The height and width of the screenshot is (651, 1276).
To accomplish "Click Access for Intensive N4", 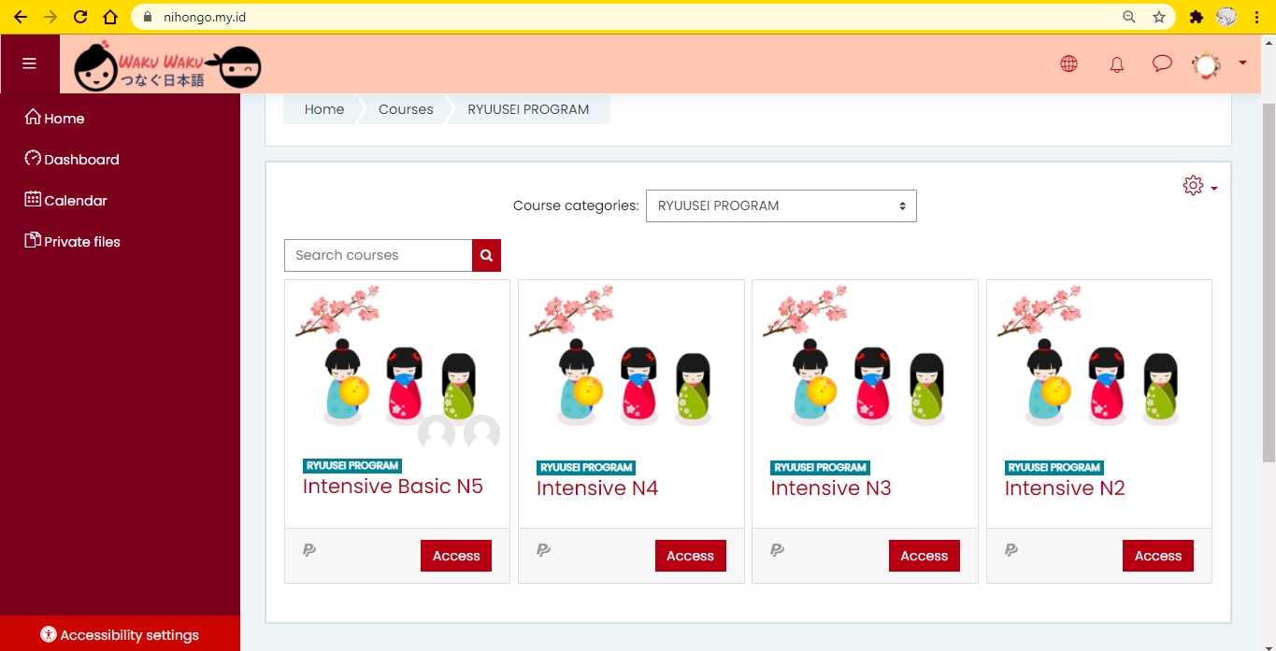I will [690, 556].
